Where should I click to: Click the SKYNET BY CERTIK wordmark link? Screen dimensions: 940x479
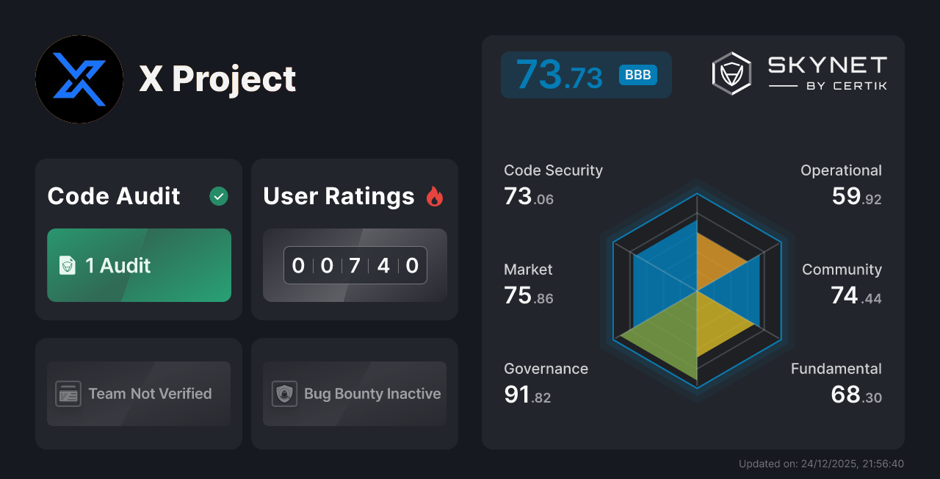coord(826,73)
